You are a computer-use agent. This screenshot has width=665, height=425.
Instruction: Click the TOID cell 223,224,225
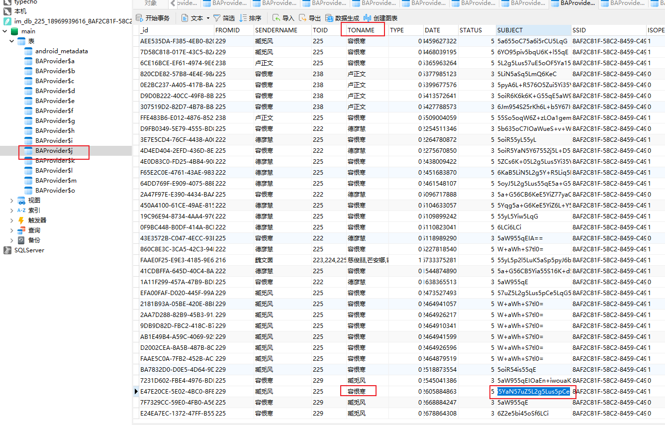click(x=329, y=260)
